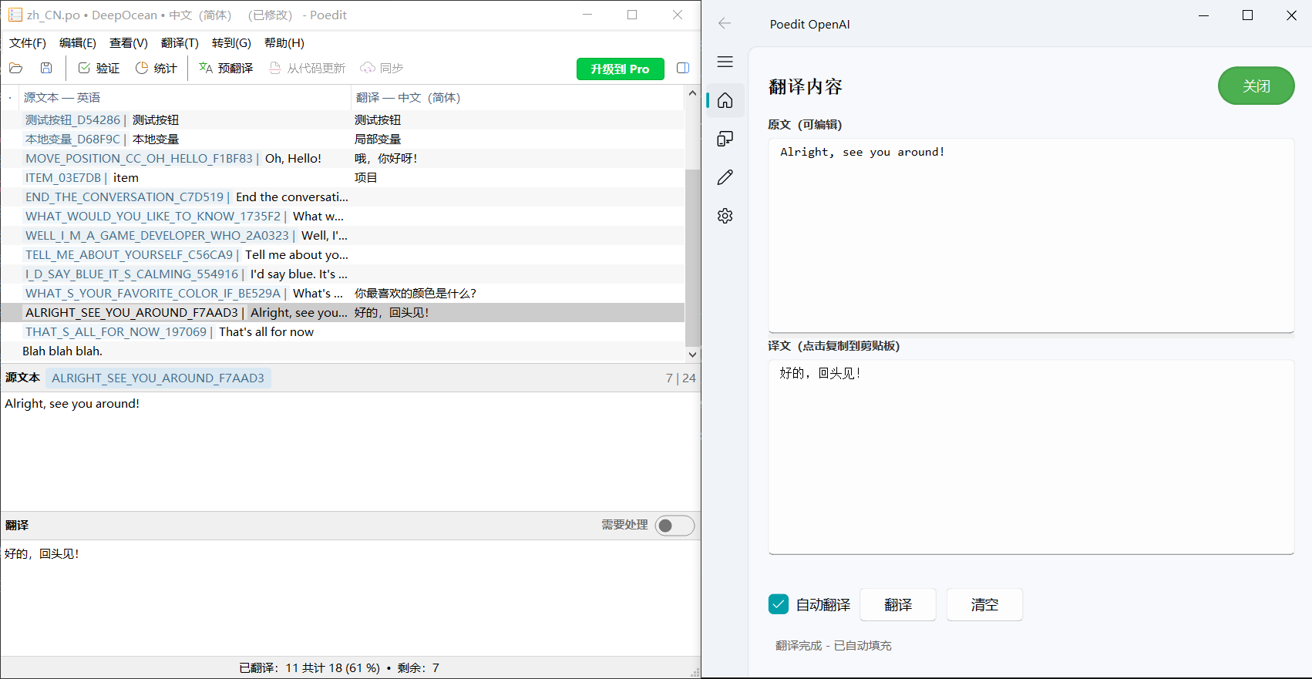Select row 测试按钮_D54286
This screenshot has width=1312, height=679.
342,119
